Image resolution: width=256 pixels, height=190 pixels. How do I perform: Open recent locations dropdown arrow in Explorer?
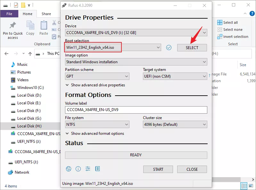[23, 54]
